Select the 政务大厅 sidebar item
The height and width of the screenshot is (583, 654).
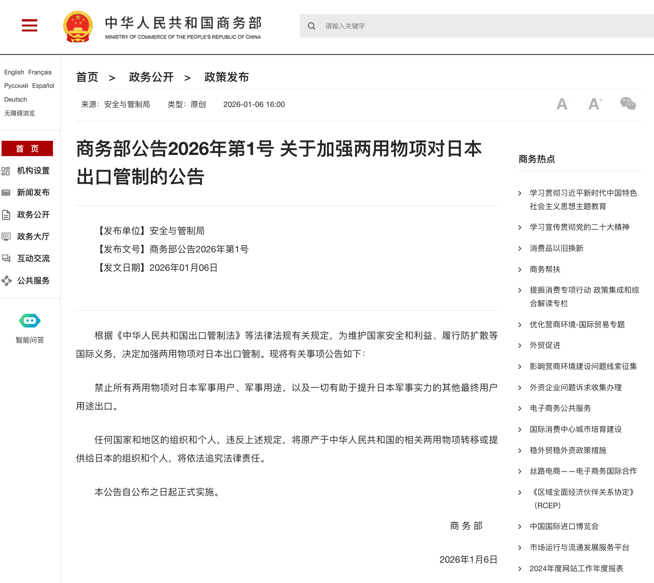pos(33,237)
